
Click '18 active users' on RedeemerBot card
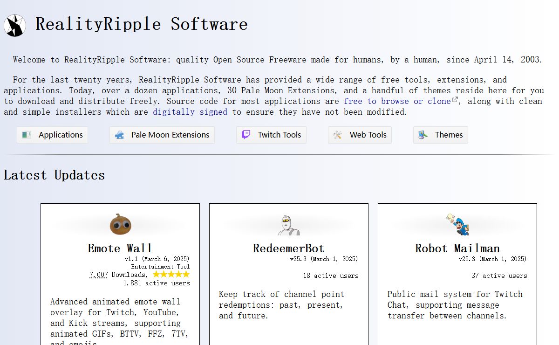[331, 276]
